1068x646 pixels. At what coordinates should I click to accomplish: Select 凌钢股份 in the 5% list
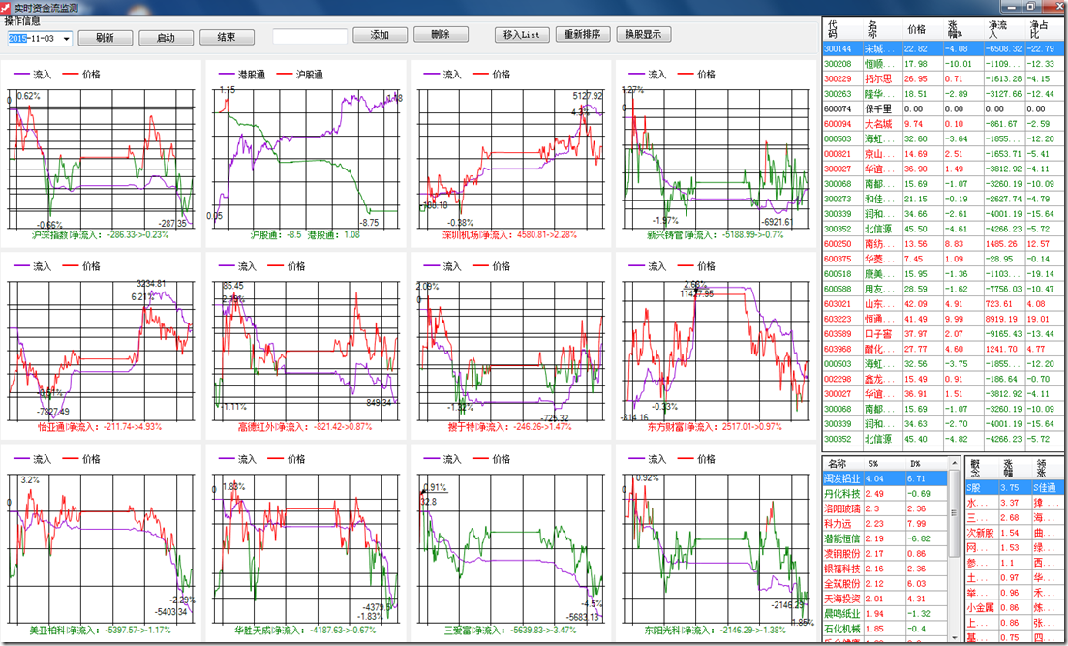tap(885, 554)
